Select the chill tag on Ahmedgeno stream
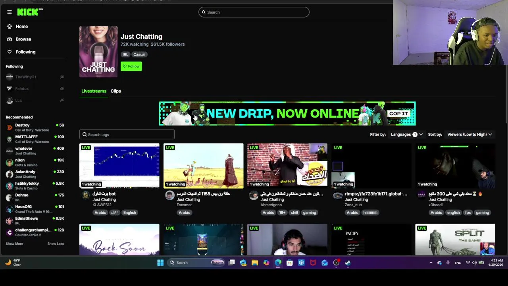508x286 pixels. pos(294,213)
